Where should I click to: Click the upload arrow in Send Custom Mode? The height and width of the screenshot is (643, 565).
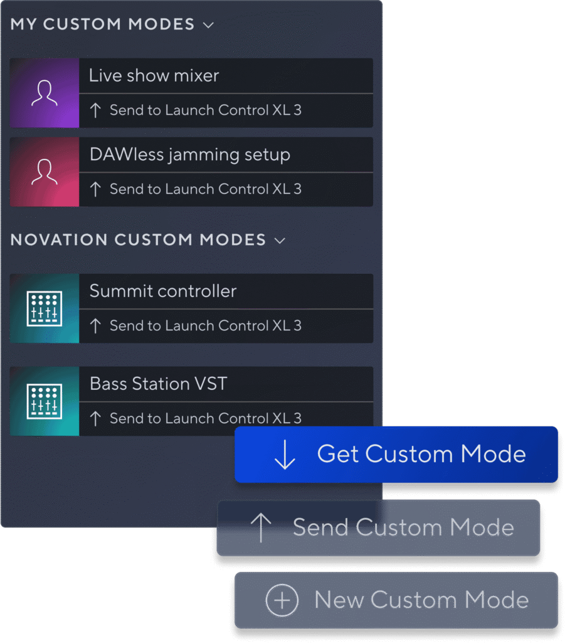point(261,527)
